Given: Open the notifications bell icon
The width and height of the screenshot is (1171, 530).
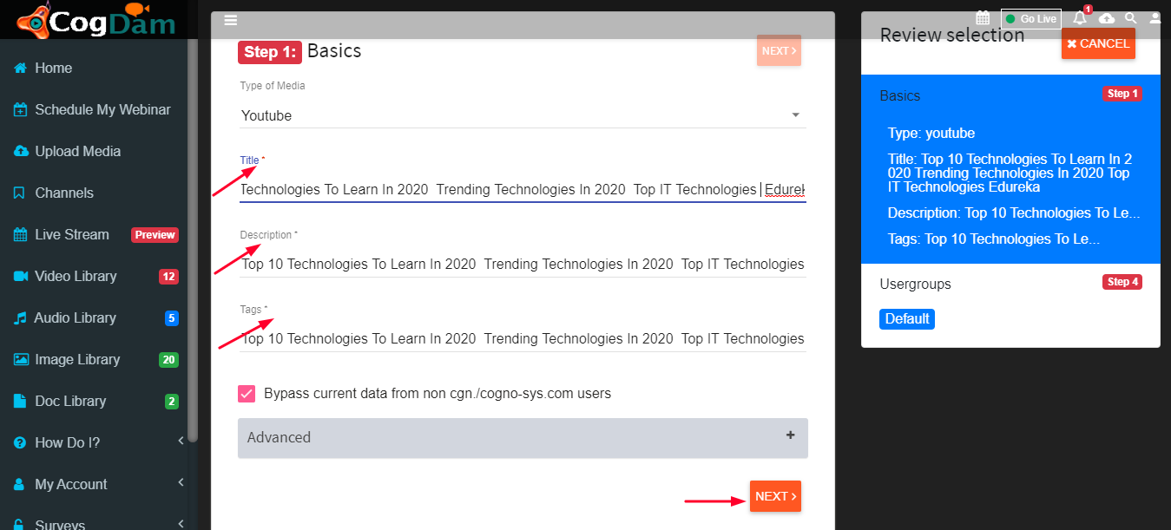Looking at the screenshot, I should 1080,18.
